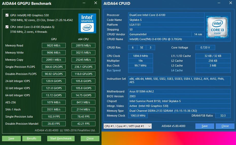
Task: Close the GPGPU Benchmark window with X
Action: click(x=95, y=3)
